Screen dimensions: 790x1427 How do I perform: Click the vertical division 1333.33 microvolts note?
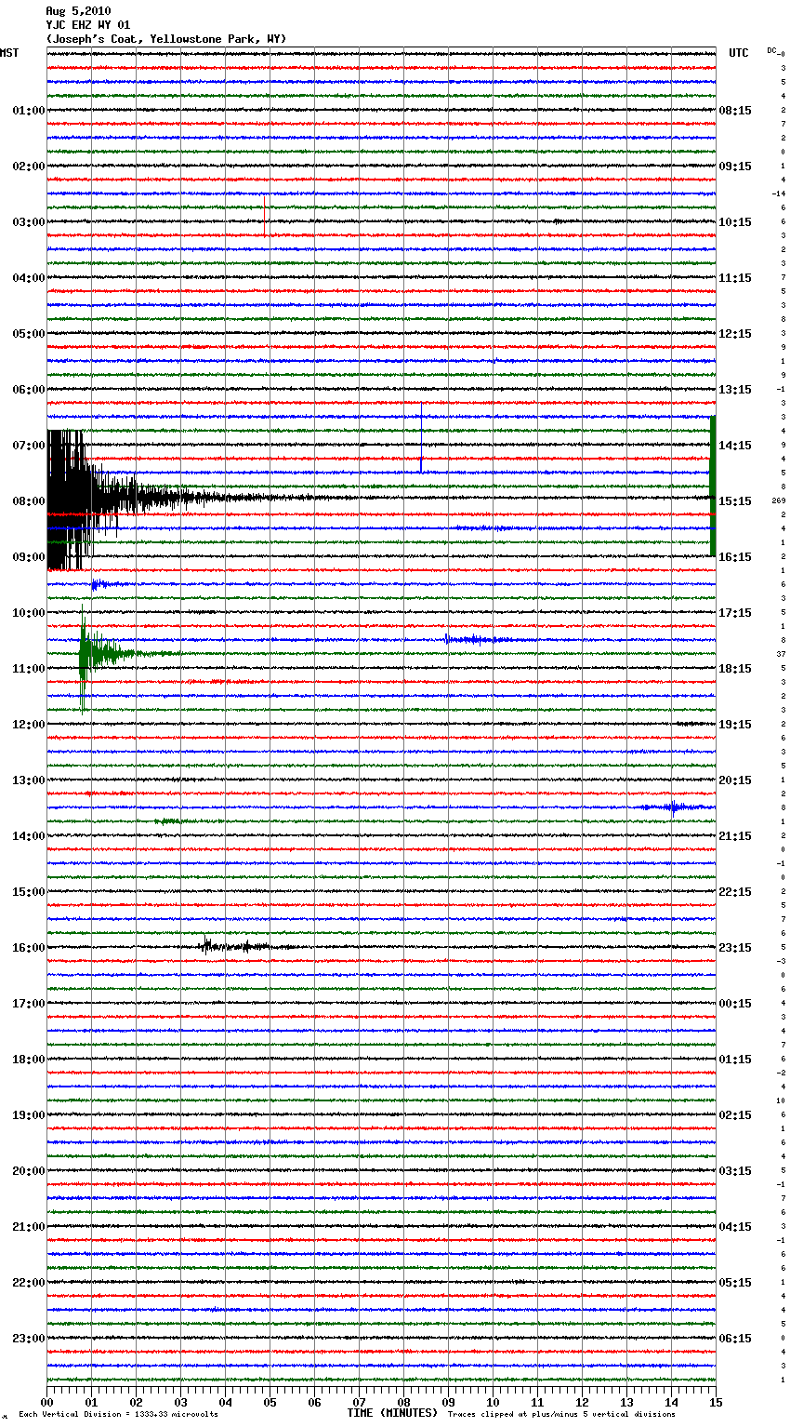(119, 1415)
